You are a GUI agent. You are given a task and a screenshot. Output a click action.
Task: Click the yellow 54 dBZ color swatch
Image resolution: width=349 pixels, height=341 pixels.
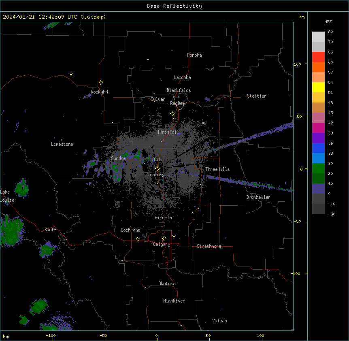[318, 87]
